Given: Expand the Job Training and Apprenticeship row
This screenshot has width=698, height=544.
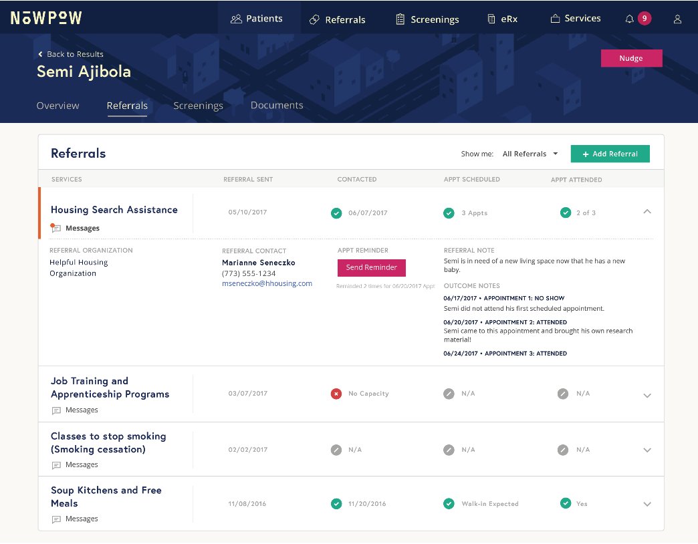Looking at the screenshot, I should [x=647, y=396].
